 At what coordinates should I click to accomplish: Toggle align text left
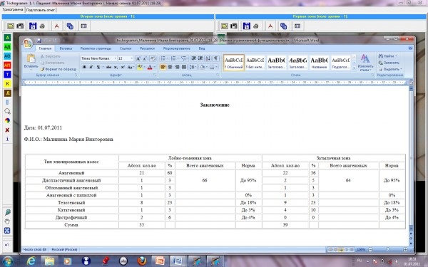coord(163,67)
